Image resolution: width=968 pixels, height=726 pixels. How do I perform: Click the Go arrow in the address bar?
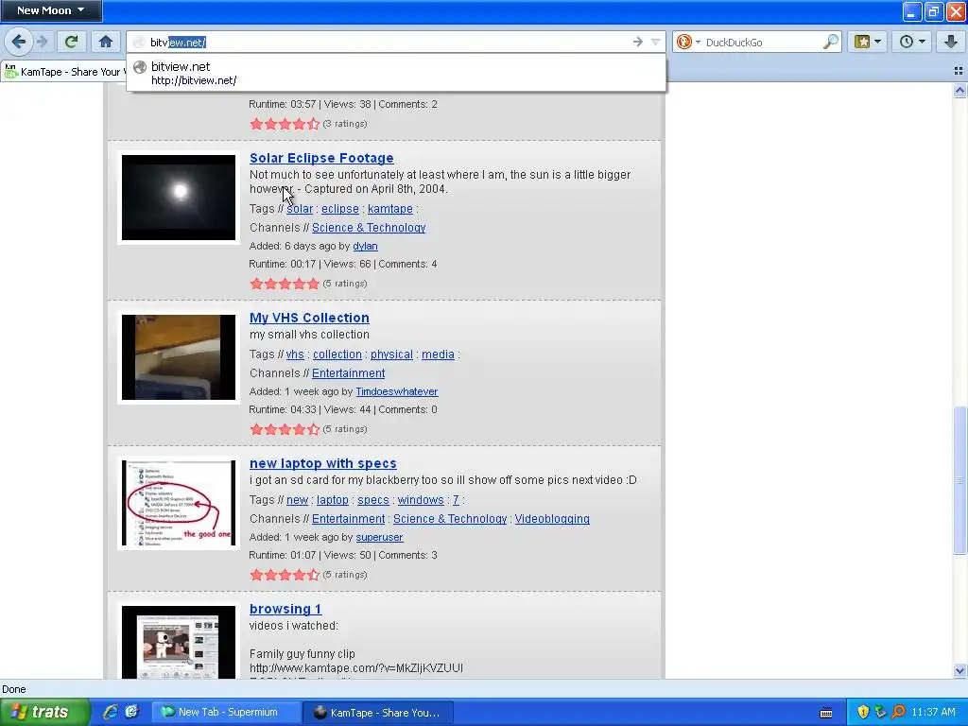pyautogui.click(x=638, y=42)
